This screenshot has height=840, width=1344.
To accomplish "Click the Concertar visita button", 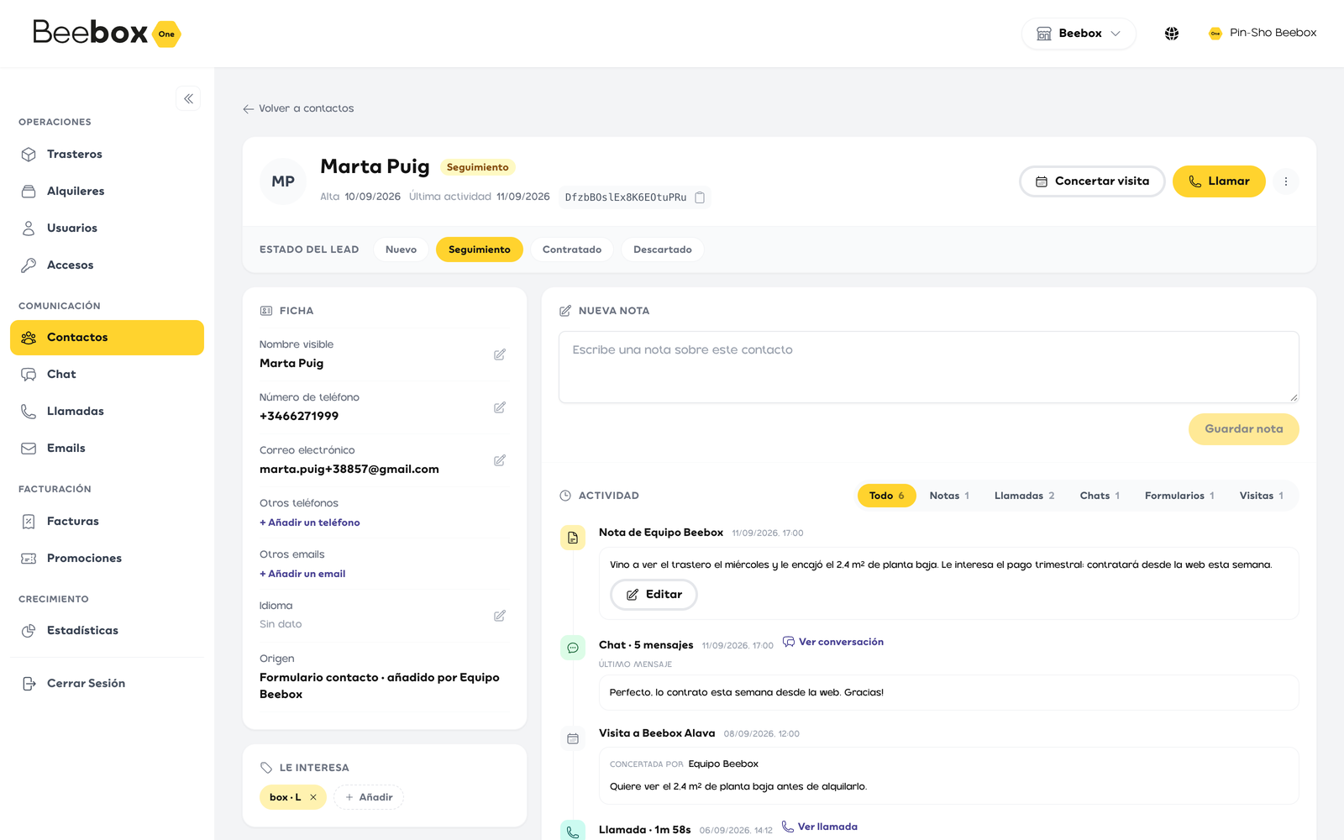I will click(x=1092, y=181).
